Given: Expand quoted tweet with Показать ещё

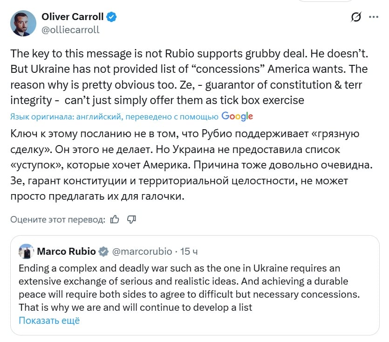Looking at the screenshot, I should 49,321.
